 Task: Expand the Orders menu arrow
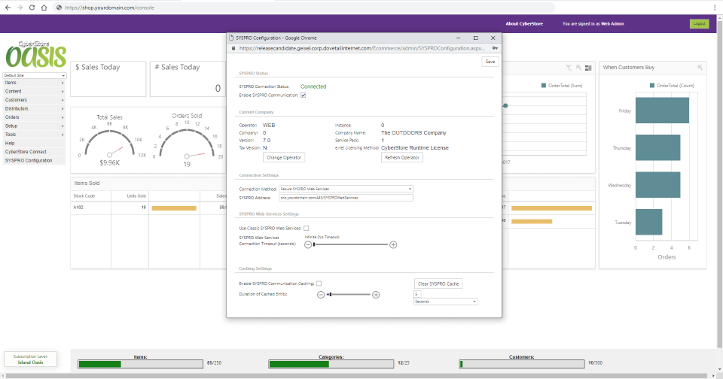pyautogui.click(x=63, y=117)
